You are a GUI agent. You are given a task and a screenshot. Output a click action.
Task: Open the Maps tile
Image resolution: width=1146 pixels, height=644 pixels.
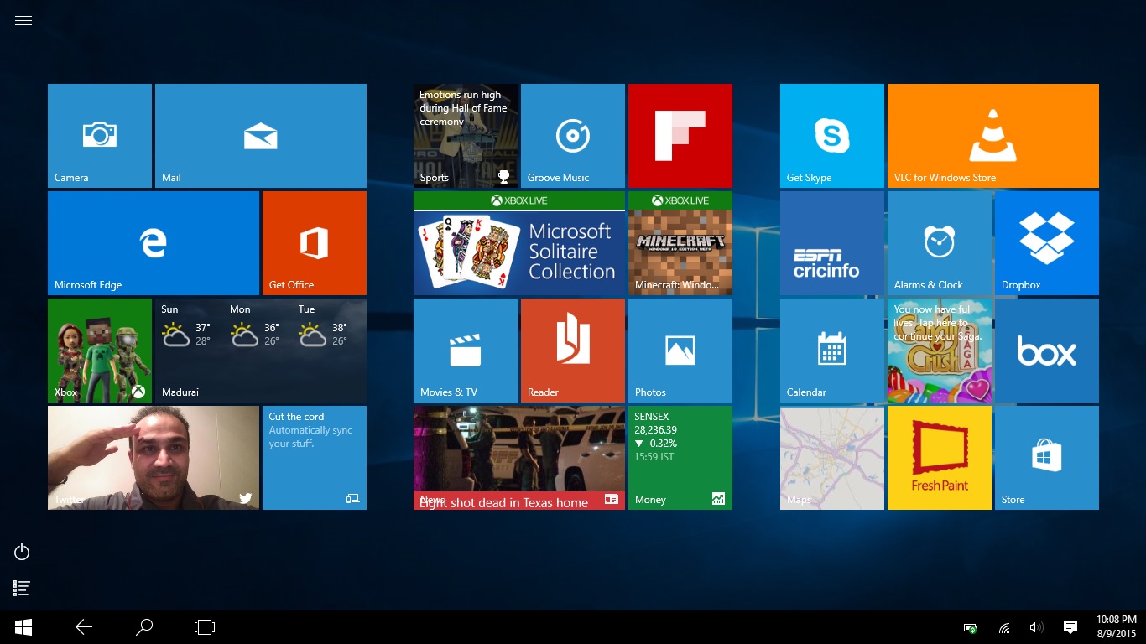(x=832, y=458)
